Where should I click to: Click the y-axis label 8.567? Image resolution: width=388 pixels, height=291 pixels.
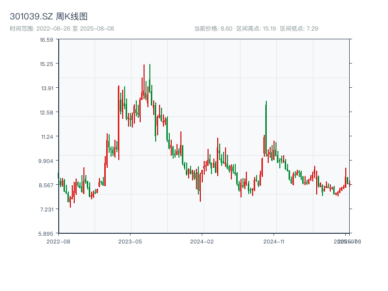46,185
